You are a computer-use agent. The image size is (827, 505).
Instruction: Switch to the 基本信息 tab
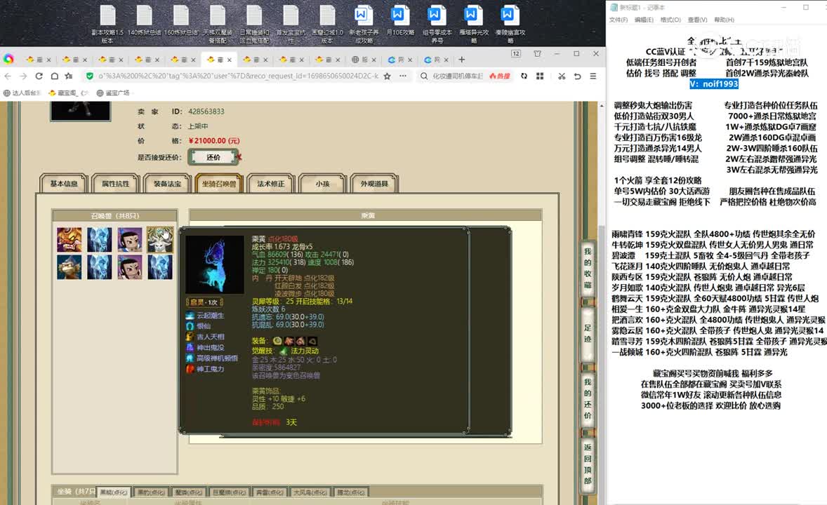click(x=64, y=184)
